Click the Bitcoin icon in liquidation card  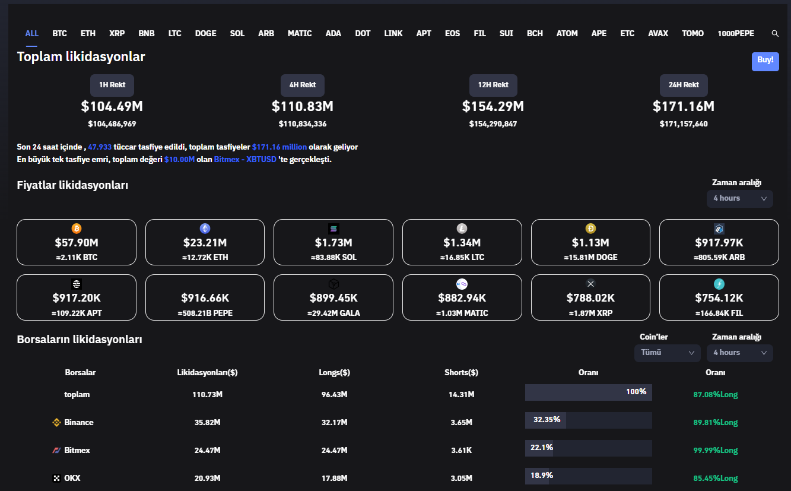tap(77, 229)
